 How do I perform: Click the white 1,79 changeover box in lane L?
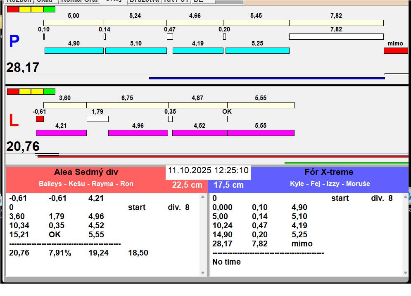pyautogui.click(x=97, y=119)
